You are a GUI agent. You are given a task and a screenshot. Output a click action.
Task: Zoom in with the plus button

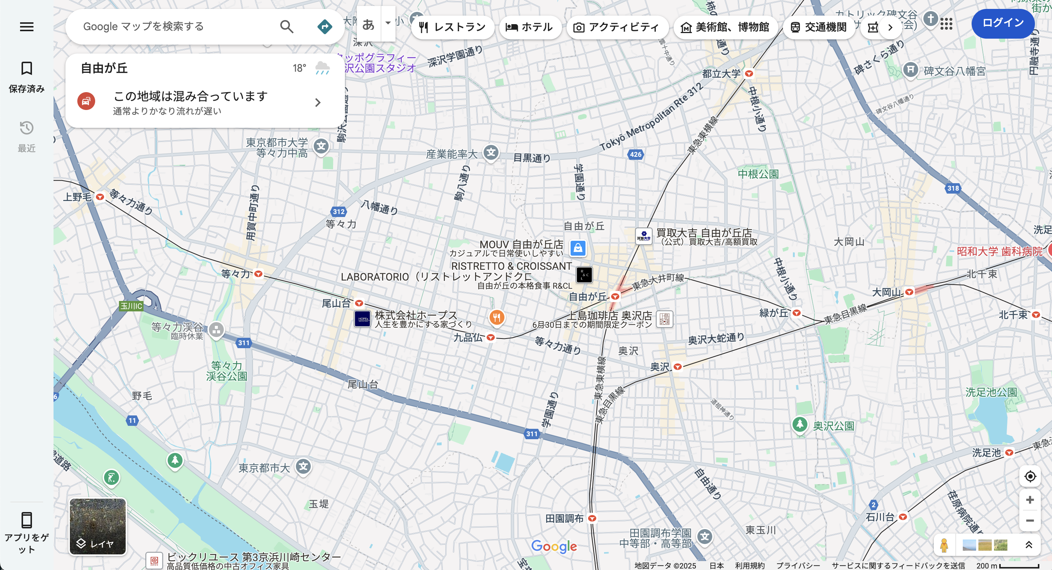coord(1030,500)
